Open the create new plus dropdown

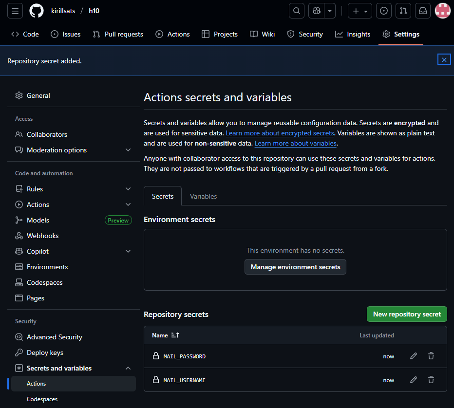[360, 11]
